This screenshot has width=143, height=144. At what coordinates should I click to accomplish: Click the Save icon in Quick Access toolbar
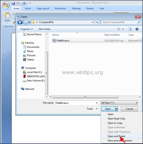tap(13, 3)
